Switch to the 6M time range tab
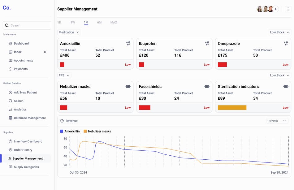 click(x=99, y=23)
